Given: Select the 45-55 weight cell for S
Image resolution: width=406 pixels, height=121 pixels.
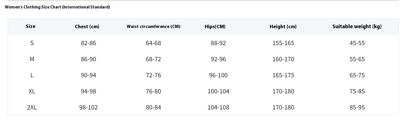Looking at the screenshot, I should point(357,43).
